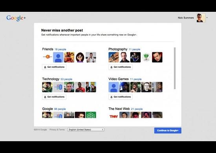Open the '11 people' link in Video Games
The width and height of the screenshot is (216, 153).
[136, 79]
